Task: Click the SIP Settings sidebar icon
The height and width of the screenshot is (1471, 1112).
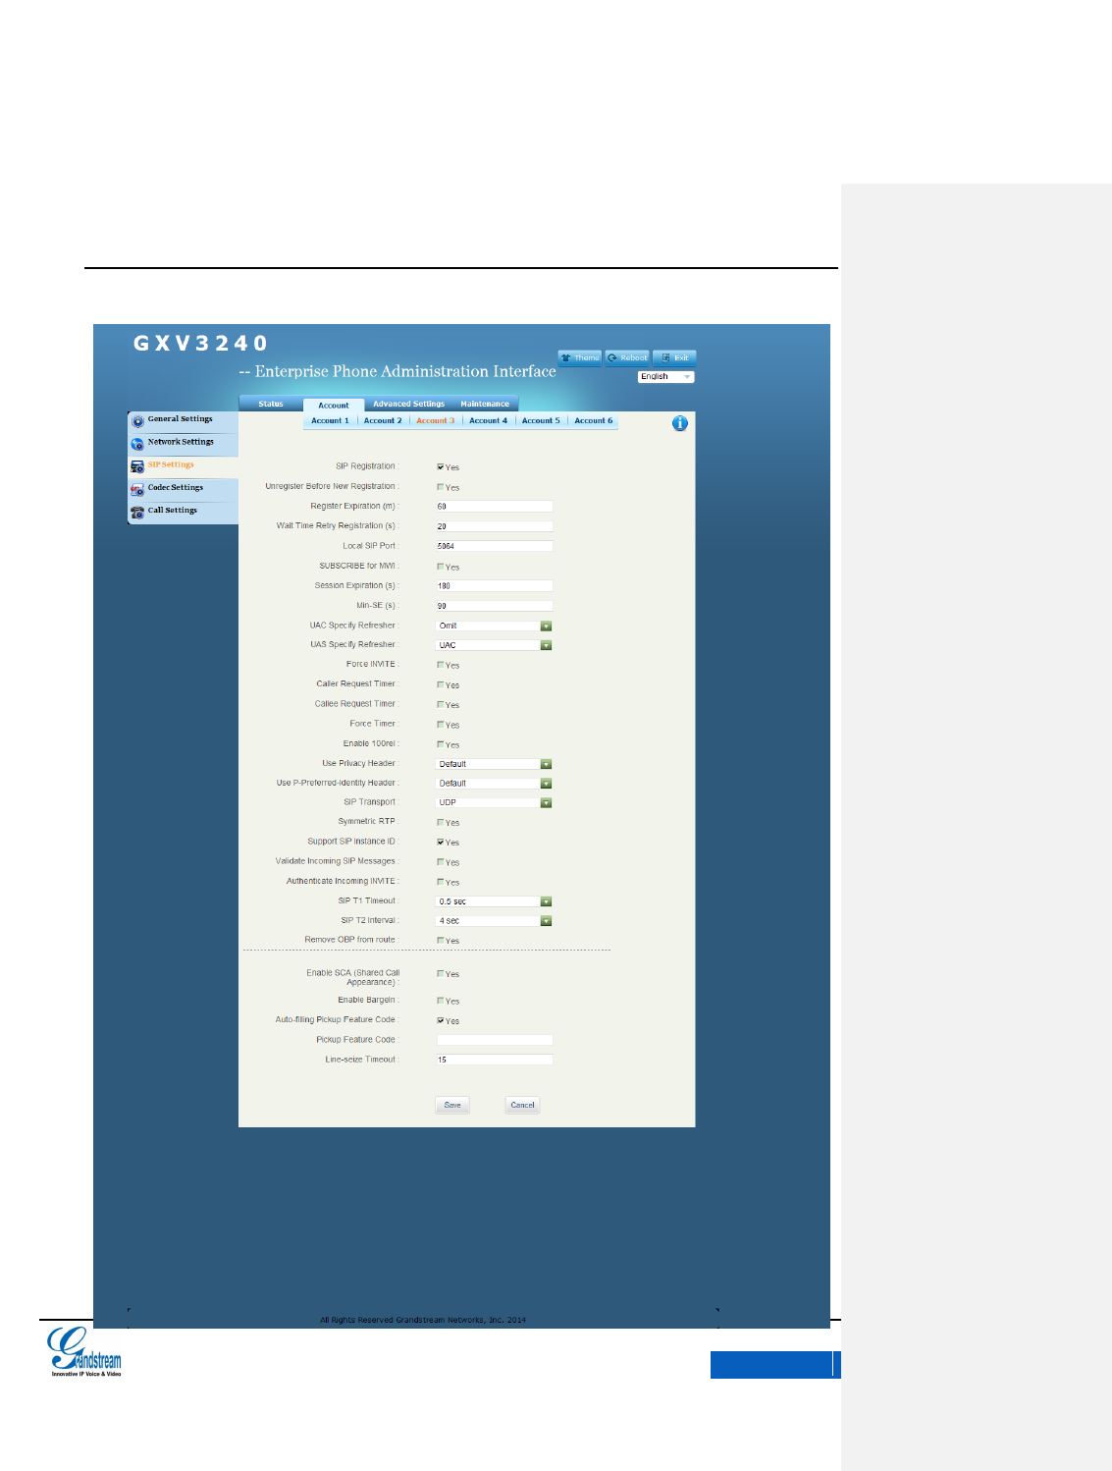Action: [x=137, y=466]
